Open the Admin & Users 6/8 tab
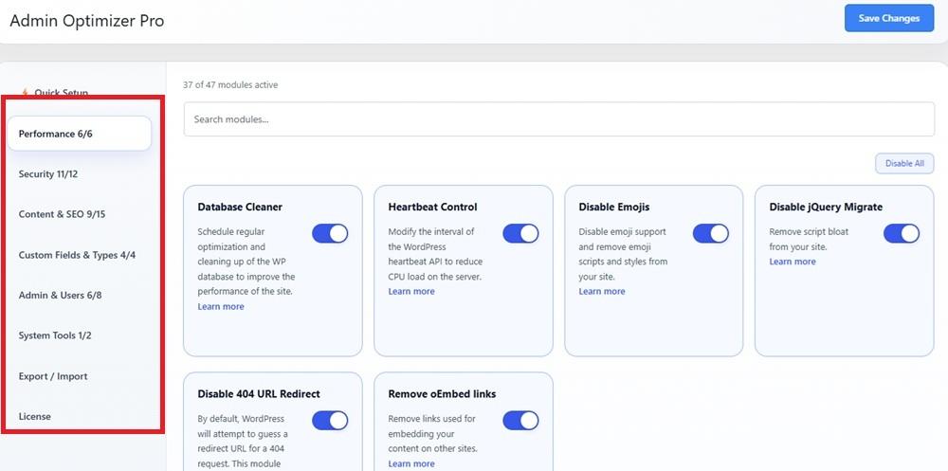This screenshot has height=471, width=948. 61,296
